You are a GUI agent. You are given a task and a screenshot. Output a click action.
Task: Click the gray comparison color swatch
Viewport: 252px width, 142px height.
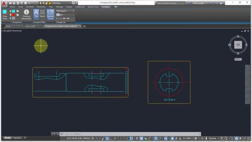tap(14, 19)
